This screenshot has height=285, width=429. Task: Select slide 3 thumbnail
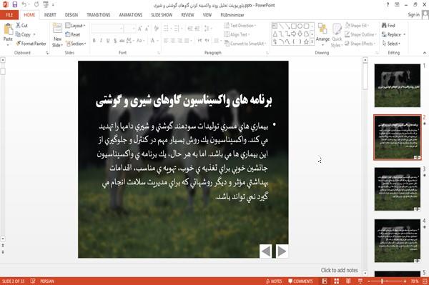pyautogui.click(x=398, y=189)
